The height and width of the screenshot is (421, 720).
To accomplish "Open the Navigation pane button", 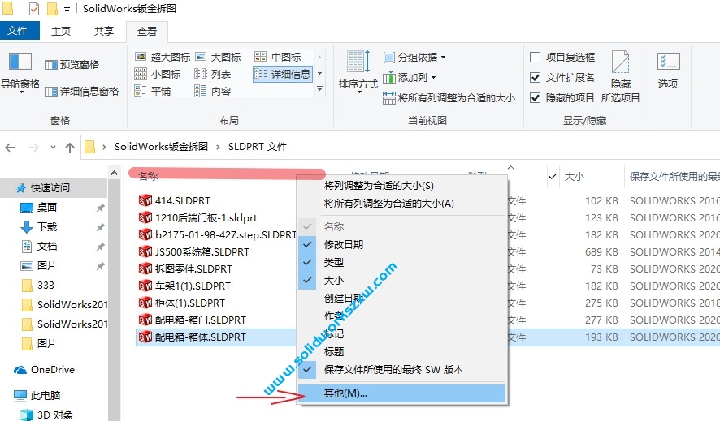I will point(20,72).
